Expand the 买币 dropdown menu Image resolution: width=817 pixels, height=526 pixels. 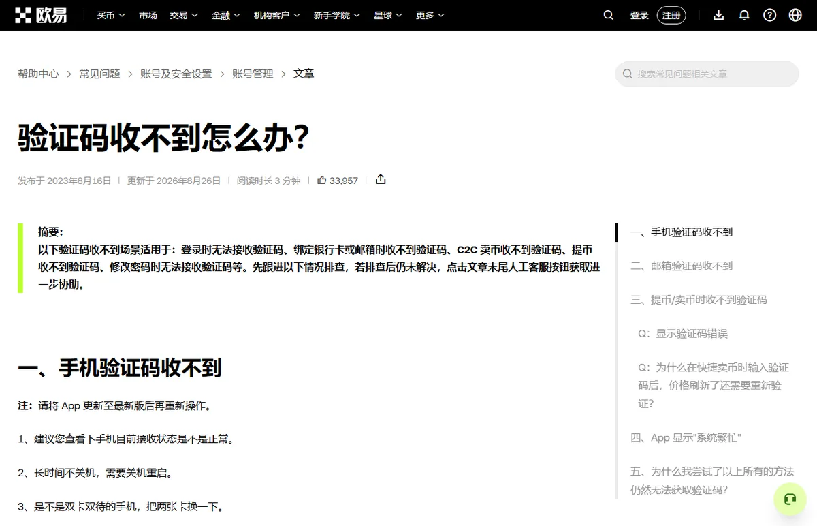coord(111,15)
